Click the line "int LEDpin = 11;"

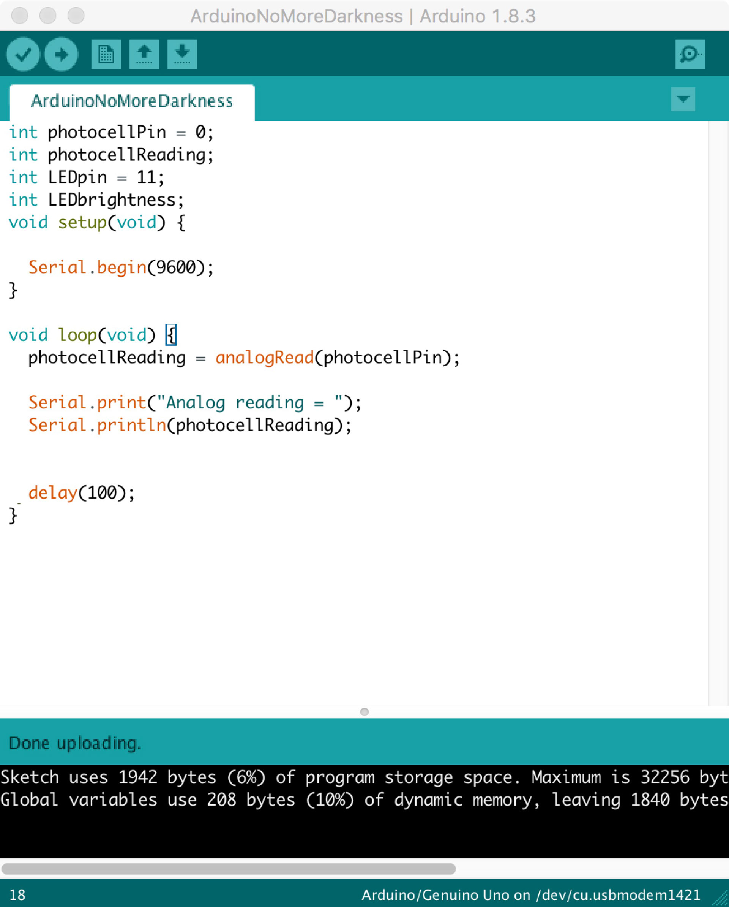[x=87, y=177]
